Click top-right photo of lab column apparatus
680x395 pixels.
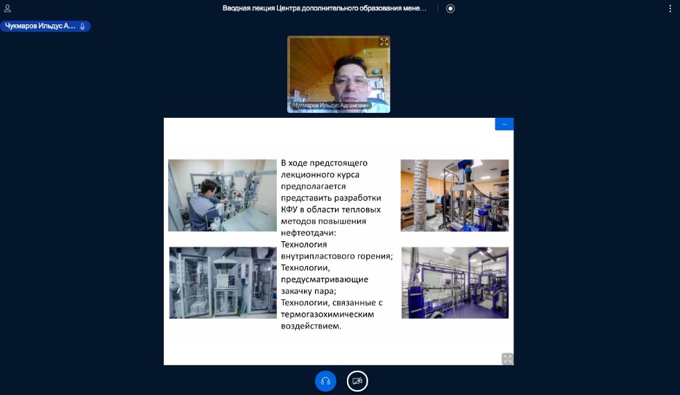coord(454,195)
